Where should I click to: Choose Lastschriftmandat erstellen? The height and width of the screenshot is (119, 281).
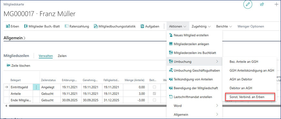pos(195,97)
